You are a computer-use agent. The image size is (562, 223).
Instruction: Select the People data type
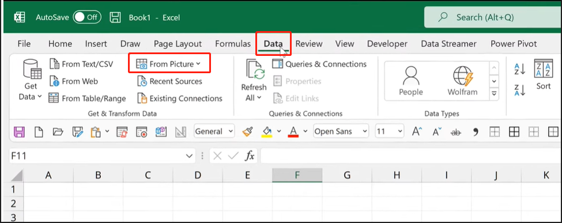[x=410, y=81]
